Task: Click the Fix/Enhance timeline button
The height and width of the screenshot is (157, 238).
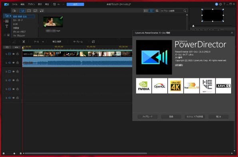Action: coord(57,42)
